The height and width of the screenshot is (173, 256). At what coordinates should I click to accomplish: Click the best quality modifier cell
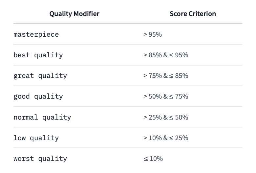click(x=38, y=55)
